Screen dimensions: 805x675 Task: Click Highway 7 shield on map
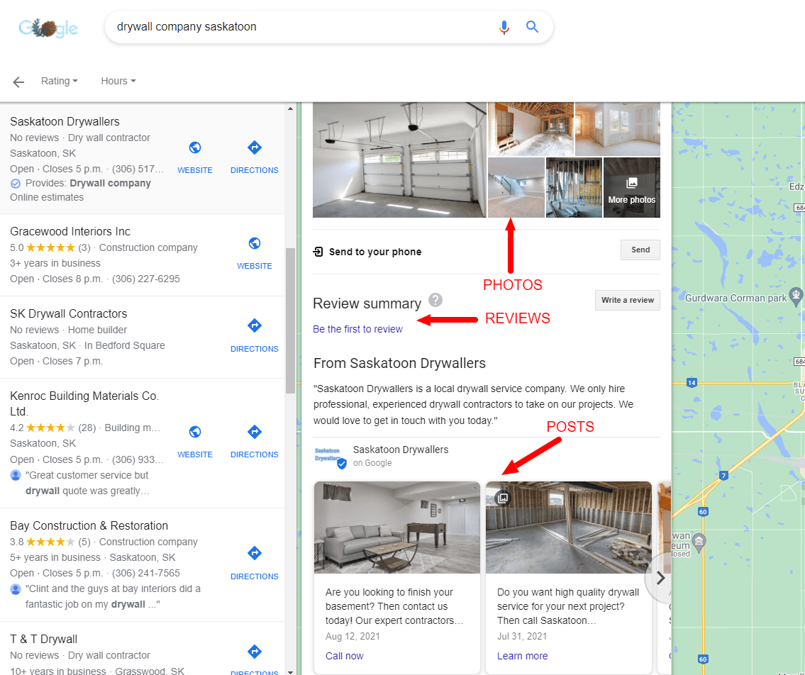pos(723,475)
